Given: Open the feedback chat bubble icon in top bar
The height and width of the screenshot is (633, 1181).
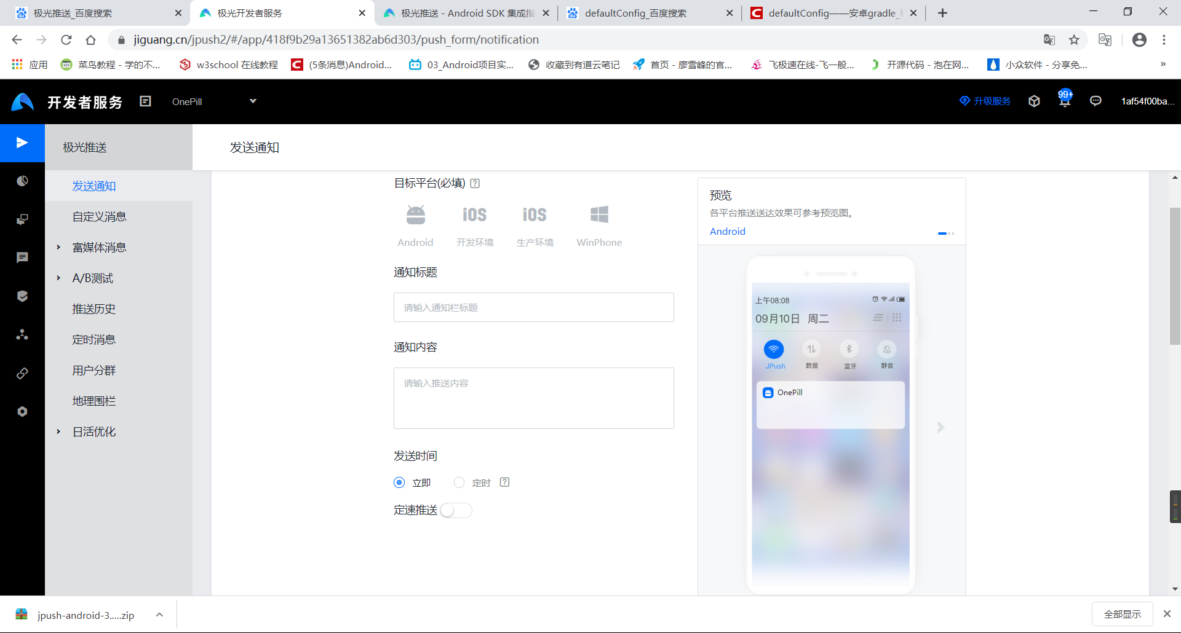Looking at the screenshot, I should click(1096, 101).
